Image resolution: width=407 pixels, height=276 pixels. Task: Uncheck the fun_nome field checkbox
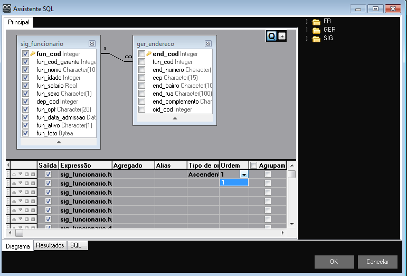[x=25, y=70]
